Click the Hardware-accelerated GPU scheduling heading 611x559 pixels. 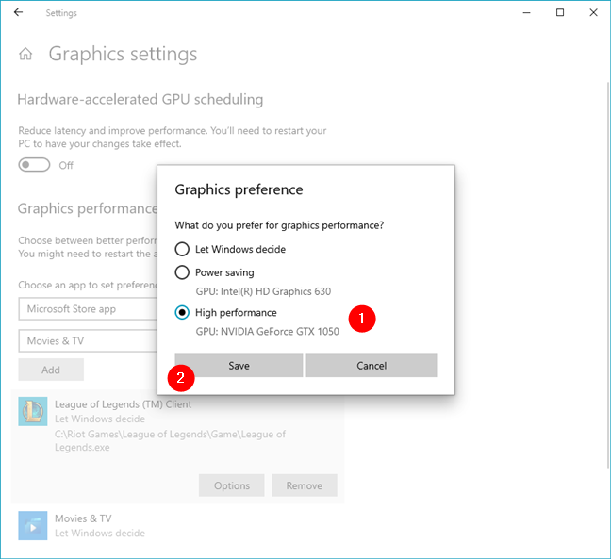[x=140, y=99]
